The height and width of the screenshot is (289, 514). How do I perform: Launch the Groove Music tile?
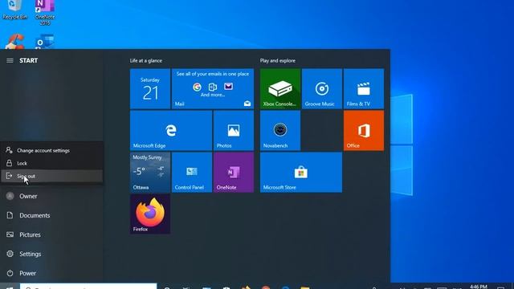[322, 89]
